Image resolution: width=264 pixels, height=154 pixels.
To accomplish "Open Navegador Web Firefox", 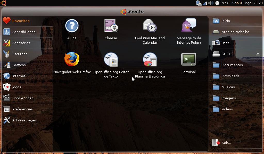I will tap(72, 63).
